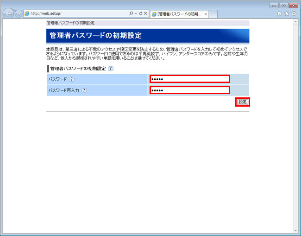Open the Favorites star icon
The height and width of the screenshot is (236, 301).
pyautogui.click(x=287, y=14)
